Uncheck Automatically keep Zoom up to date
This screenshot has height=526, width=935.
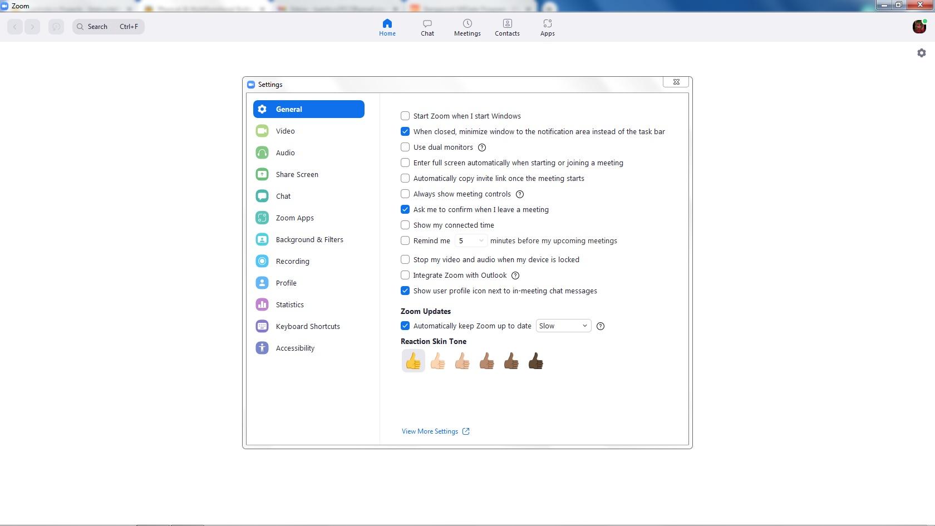[x=405, y=326]
